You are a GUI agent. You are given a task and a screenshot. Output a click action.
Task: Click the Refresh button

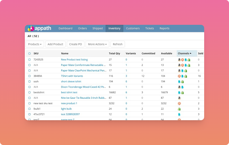point(118,44)
